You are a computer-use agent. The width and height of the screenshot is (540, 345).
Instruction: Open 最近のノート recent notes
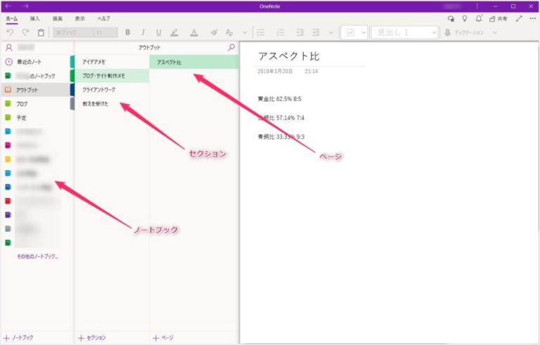point(37,62)
